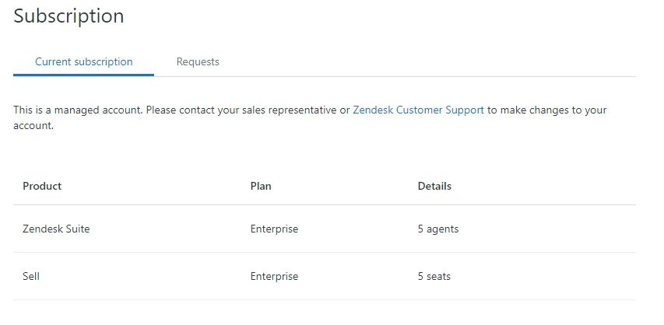Open the Requests tab
Viewport: 664px width, 325px height.
(x=198, y=62)
